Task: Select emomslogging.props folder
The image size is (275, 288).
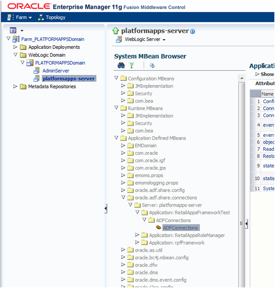Action: point(157,183)
